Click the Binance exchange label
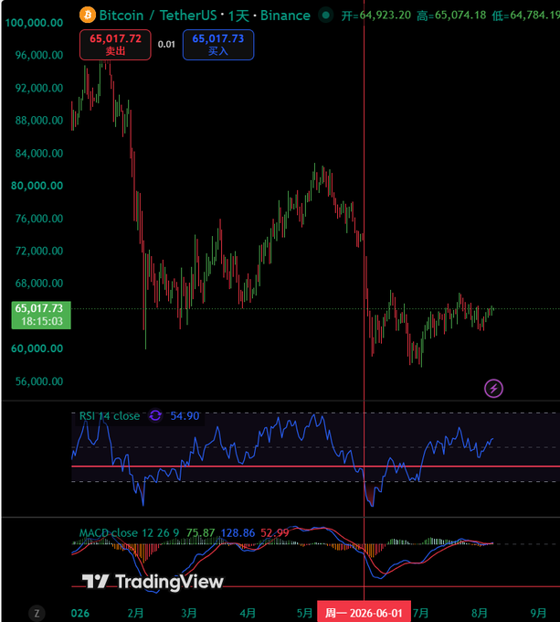Viewport: 560px width, 622px height. tap(285, 16)
